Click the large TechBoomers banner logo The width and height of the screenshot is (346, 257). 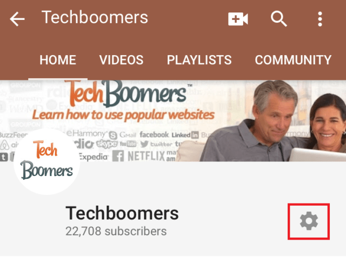coord(127,94)
